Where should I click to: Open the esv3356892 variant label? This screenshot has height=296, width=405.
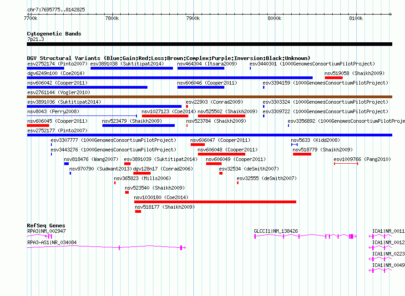coord(346,121)
